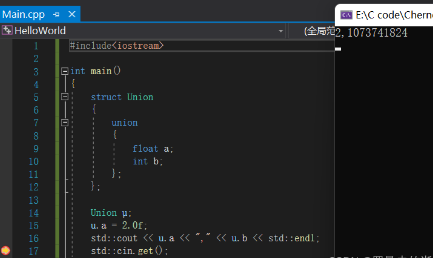Click line number 9 in the gutter
433x258 pixels.
pyautogui.click(x=36, y=149)
